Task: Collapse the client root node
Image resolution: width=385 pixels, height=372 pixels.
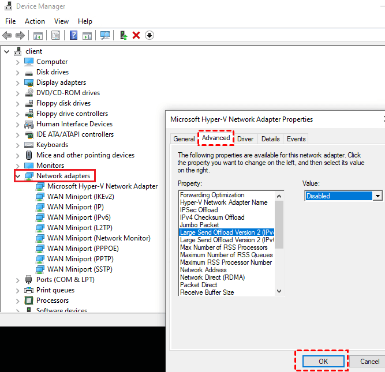Action: 7,51
